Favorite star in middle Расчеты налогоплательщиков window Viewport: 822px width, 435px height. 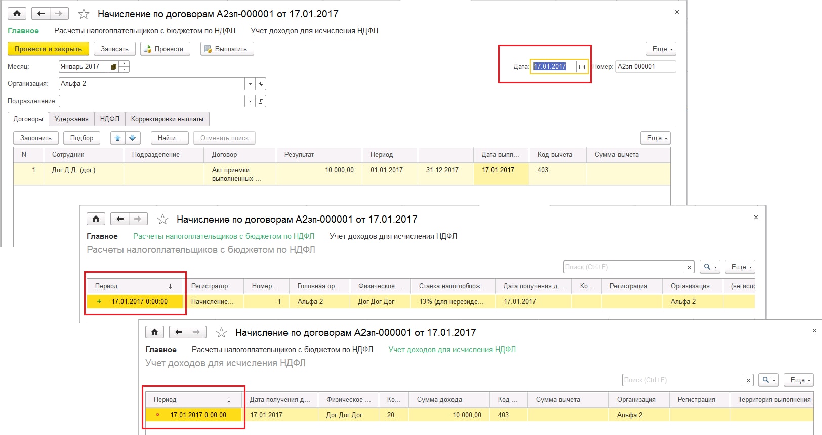[x=162, y=219]
